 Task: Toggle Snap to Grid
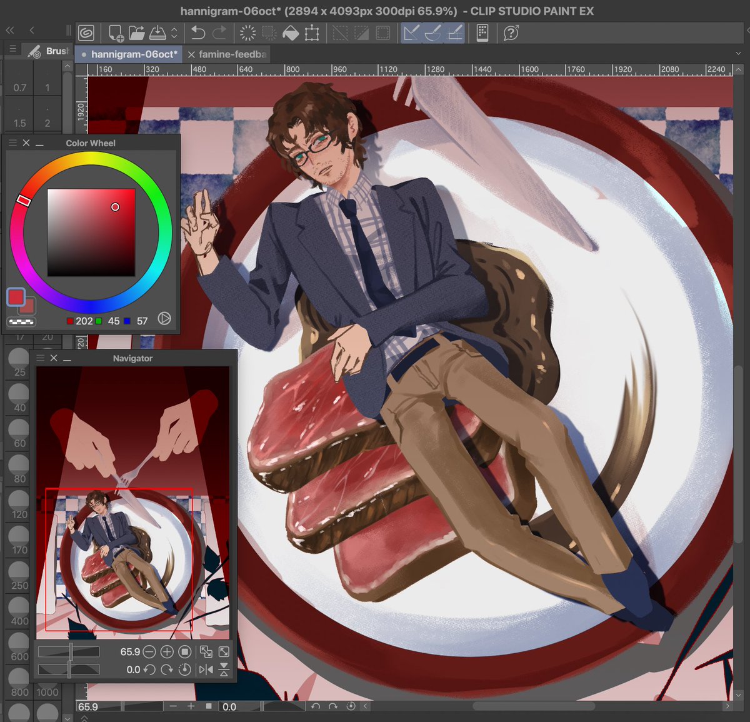[454, 33]
